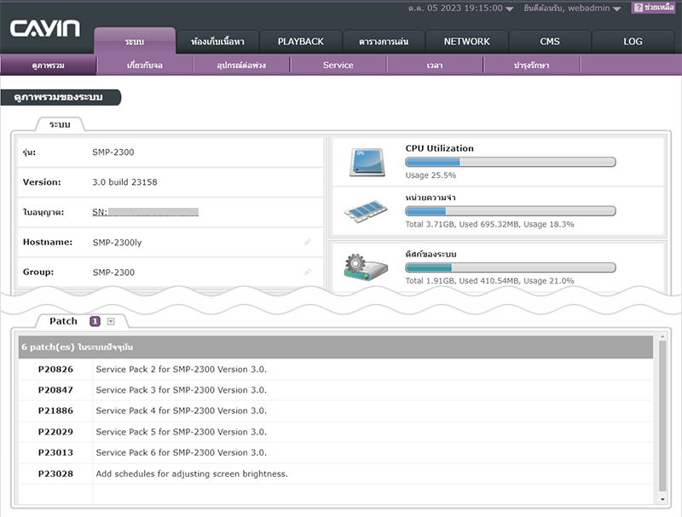This screenshot has height=517, width=682.
Task: Open the Service submenu
Action: coord(338,66)
